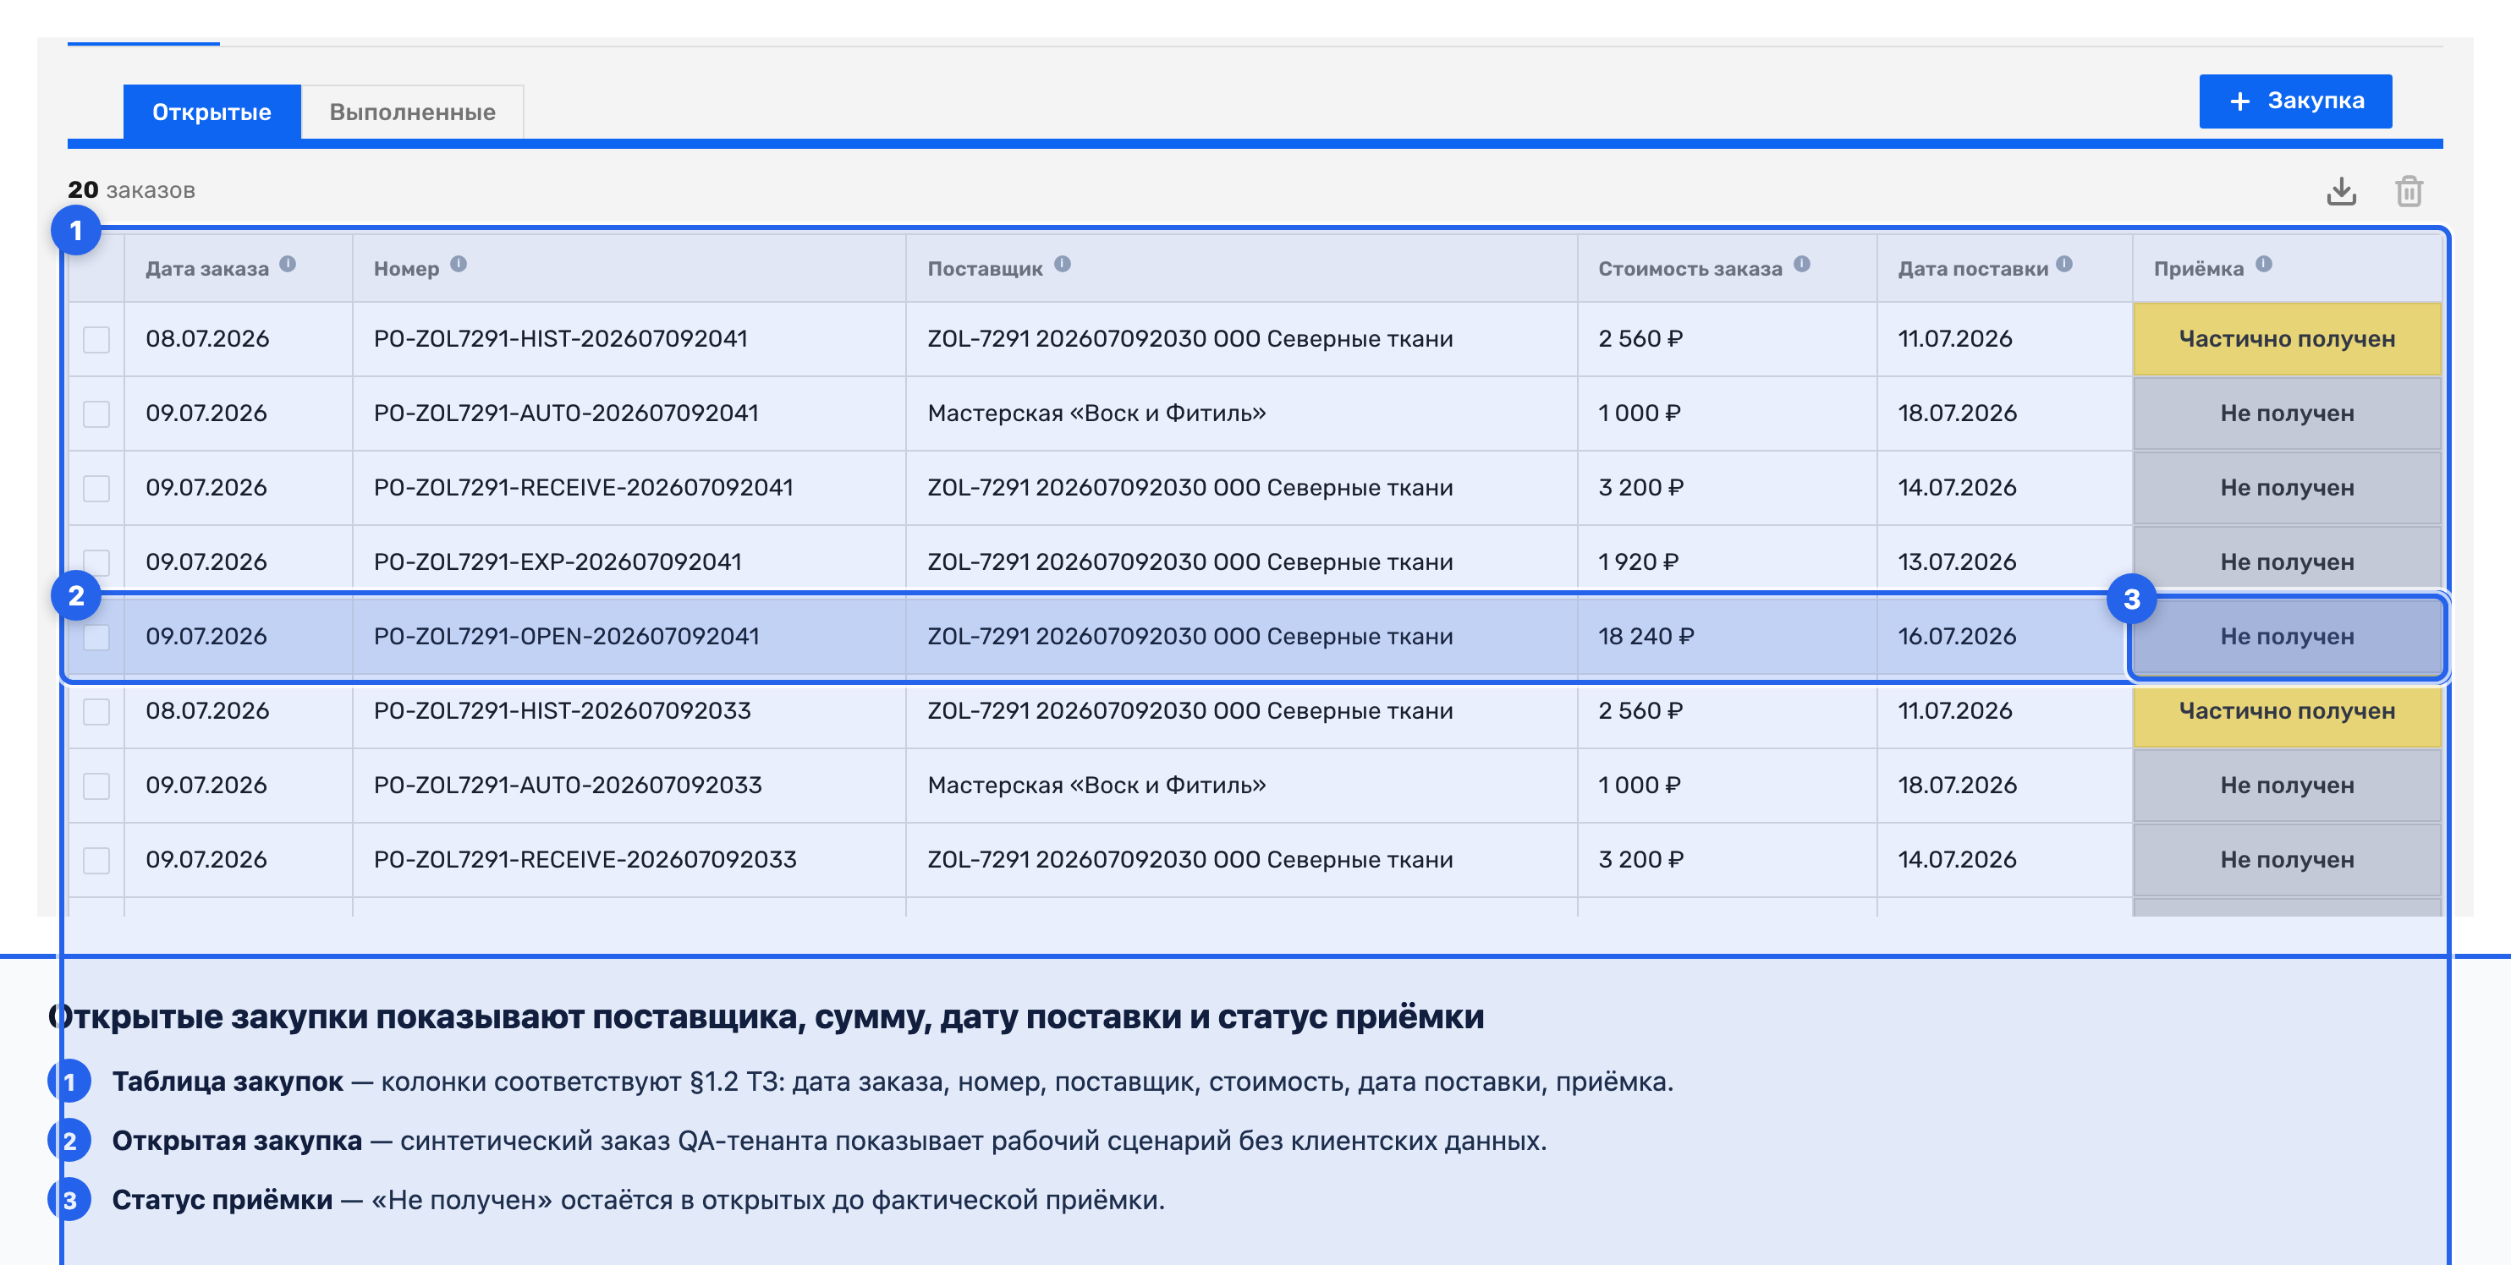Open order PO-ZOL7291-HIST-202607092033
The height and width of the screenshot is (1265, 2511).
click(563, 711)
